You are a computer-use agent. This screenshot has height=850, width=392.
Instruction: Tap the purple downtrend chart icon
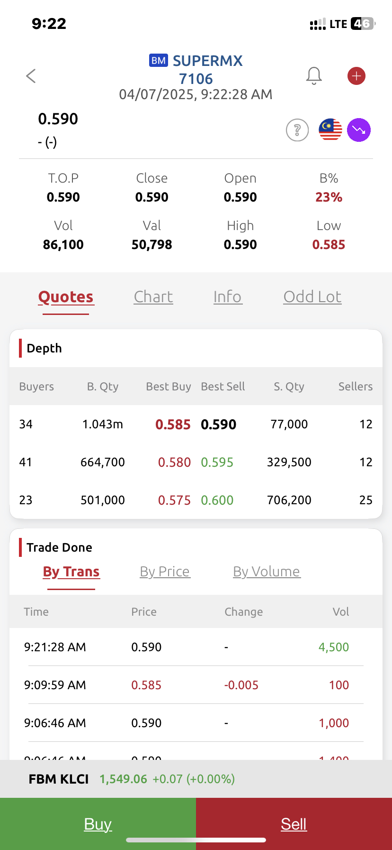(359, 130)
